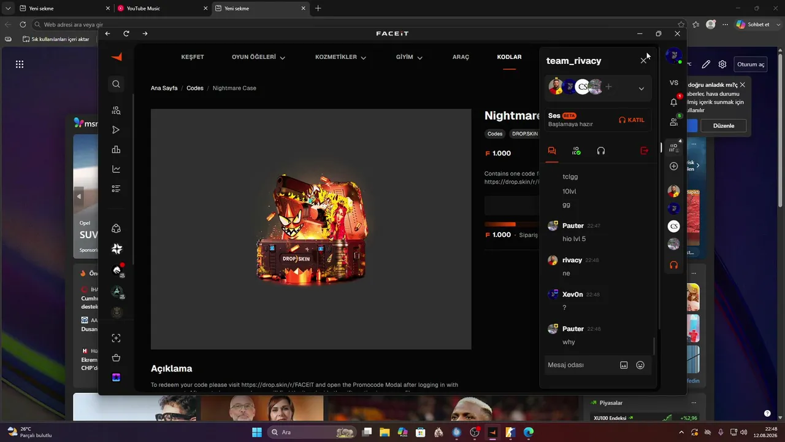This screenshot has width=785, height=442.
Task: Leave the team with the red exit icon
Action: (x=644, y=151)
